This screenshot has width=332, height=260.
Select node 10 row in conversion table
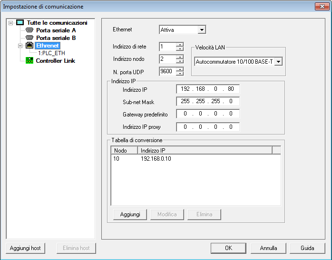[196, 159]
